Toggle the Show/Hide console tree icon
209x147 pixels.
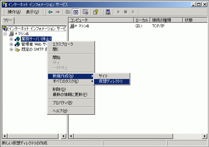(x=75, y=12)
